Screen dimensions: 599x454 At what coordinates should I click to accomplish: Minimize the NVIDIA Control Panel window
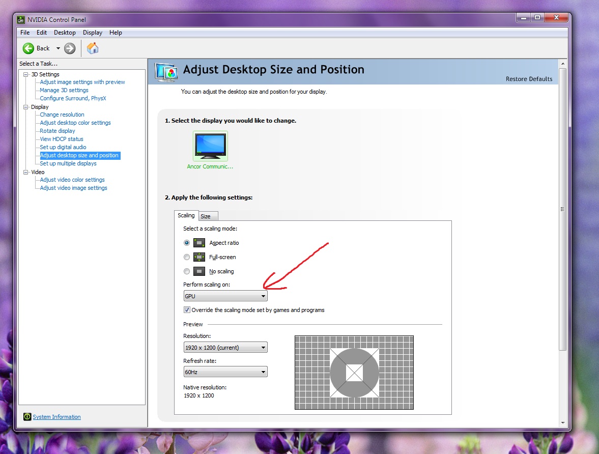tap(523, 18)
